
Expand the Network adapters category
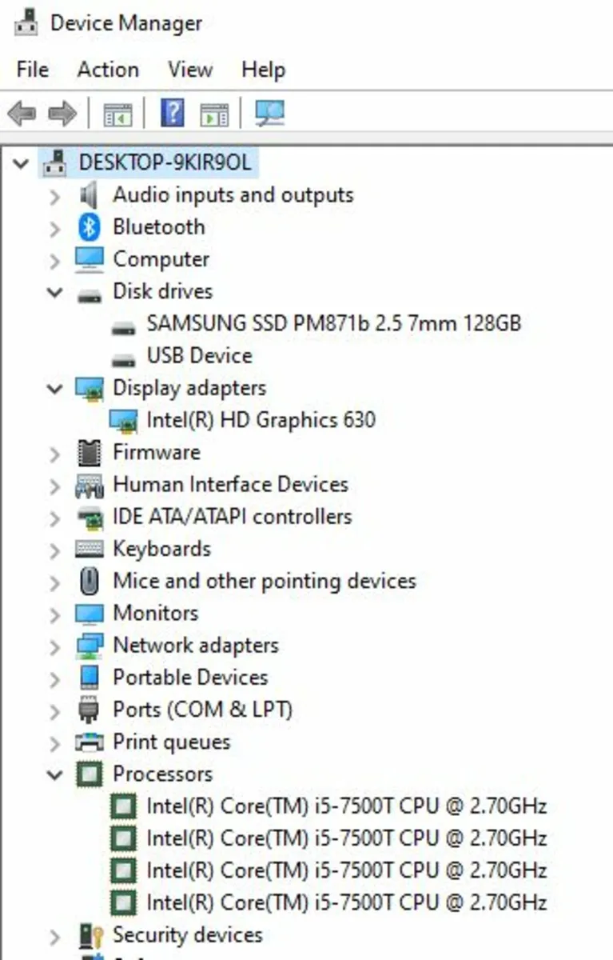pos(54,646)
